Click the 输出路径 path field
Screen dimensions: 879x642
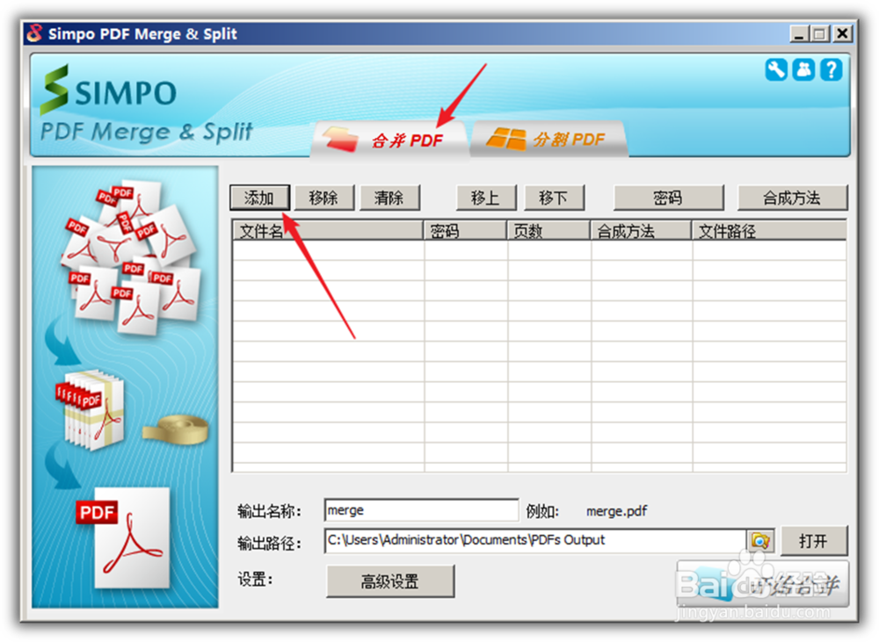pos(535,541)
